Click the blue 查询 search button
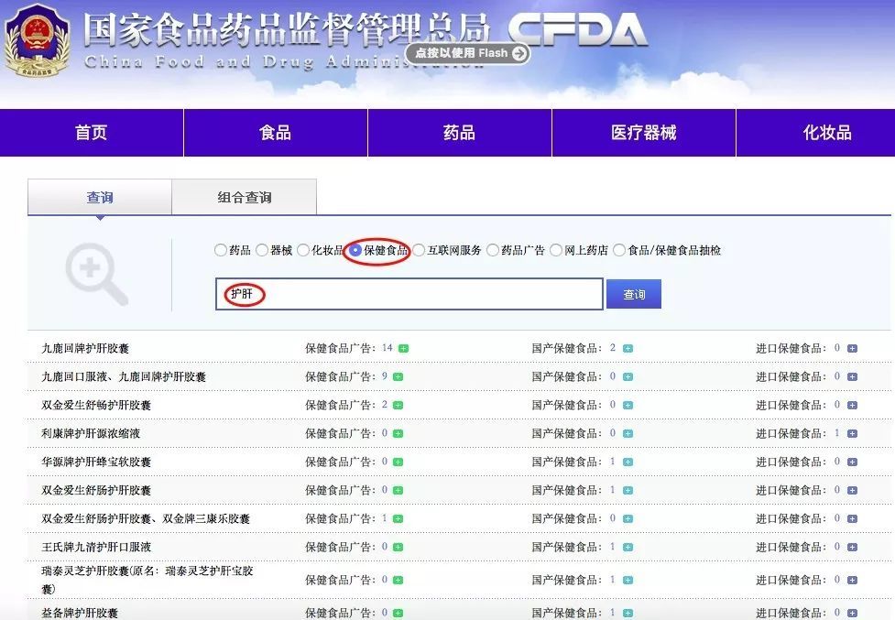Screen dimensions: 895x620 634,294
